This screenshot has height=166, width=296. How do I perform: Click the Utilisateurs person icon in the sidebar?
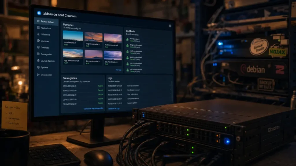[38, 34]
